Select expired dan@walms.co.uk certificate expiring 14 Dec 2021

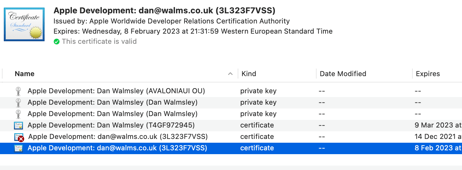(118, 137)
